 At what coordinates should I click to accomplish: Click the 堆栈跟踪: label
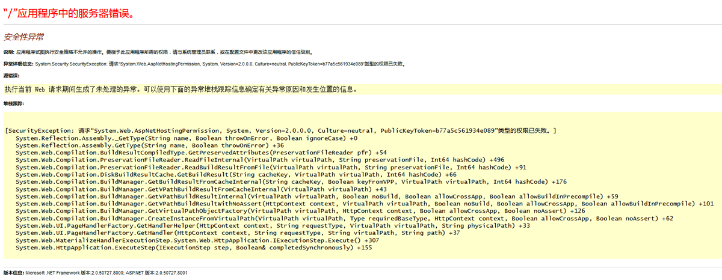coord(13,103)
